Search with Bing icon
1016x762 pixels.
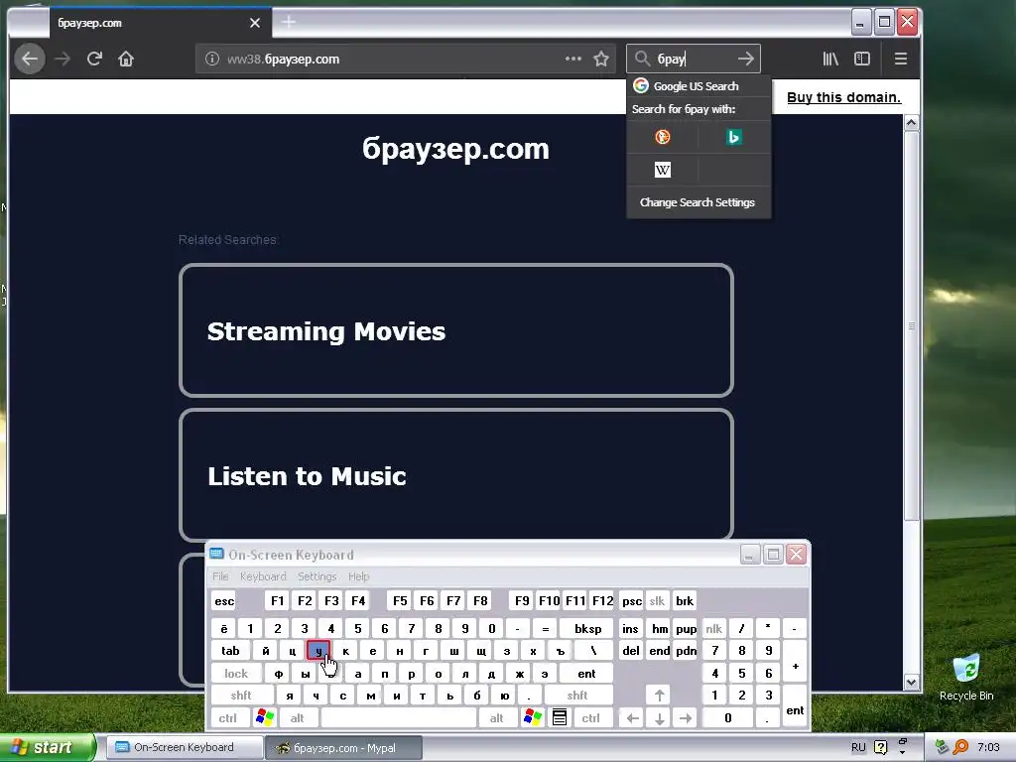[x=733, y=137]
